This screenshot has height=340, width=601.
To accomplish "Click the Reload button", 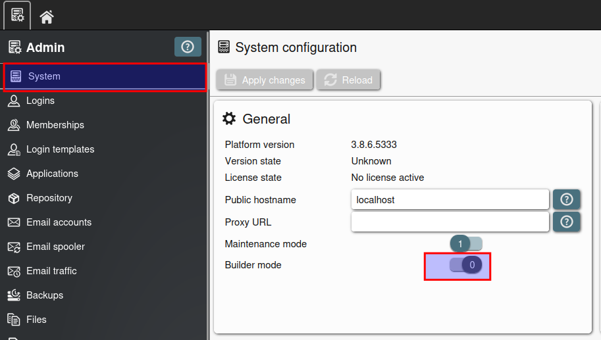I will [x=348, y=80].
